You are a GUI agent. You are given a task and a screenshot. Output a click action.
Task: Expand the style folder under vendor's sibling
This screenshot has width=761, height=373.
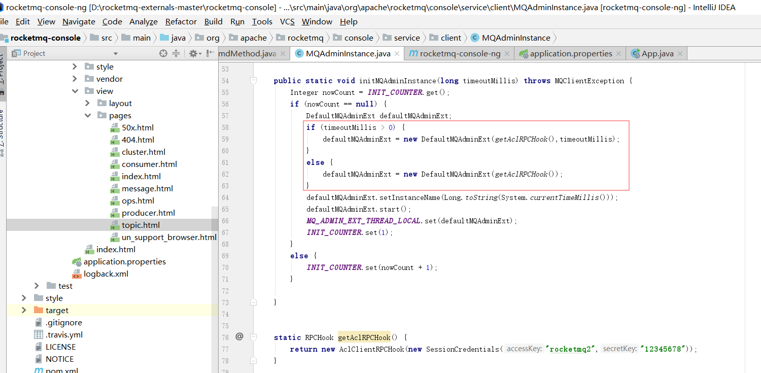pyautogui.click(x=75, y=66)
